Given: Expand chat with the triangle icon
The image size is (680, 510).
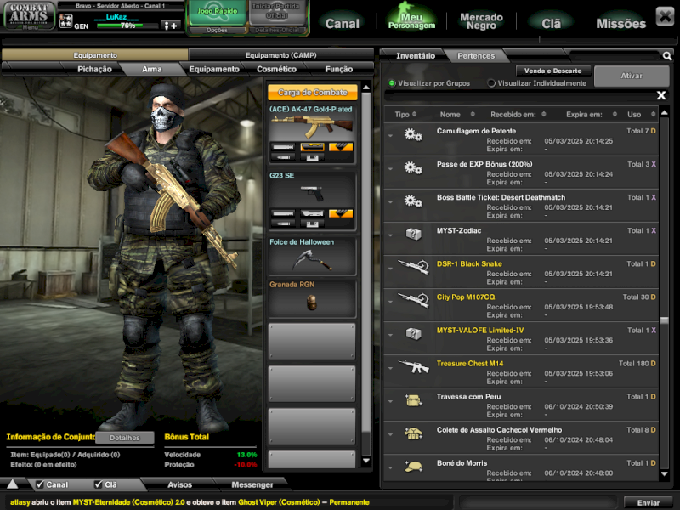Looking at the screenshot, I should pyautogui.click(x=13, y=484).
